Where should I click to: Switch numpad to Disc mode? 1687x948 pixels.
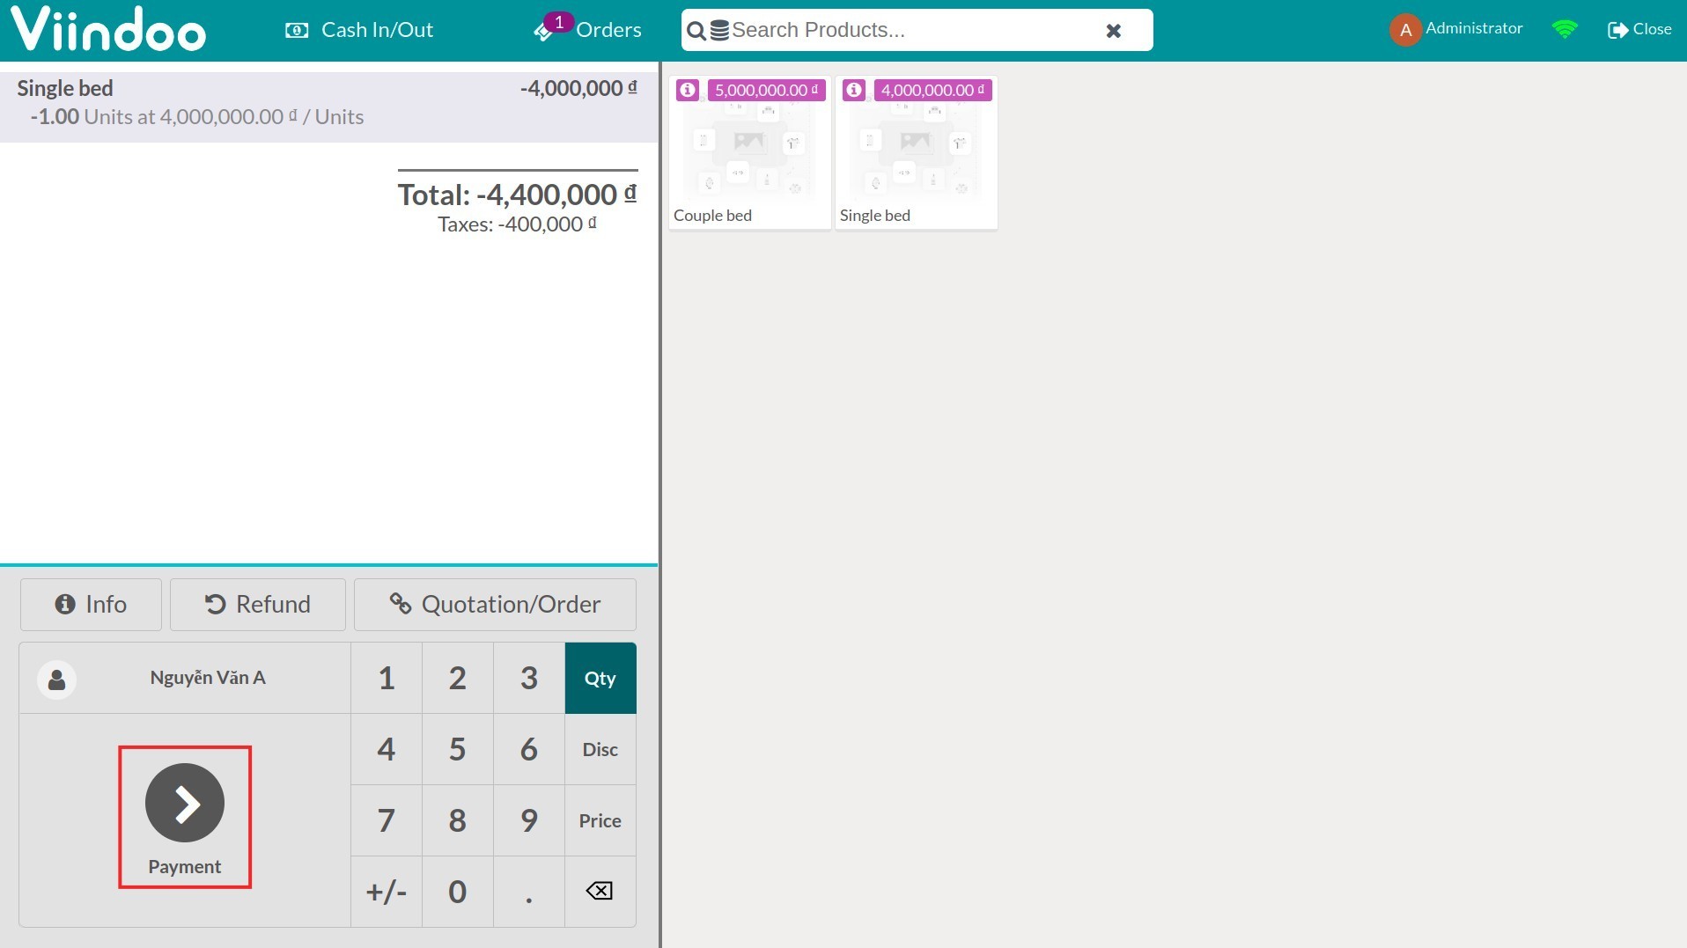600,749
